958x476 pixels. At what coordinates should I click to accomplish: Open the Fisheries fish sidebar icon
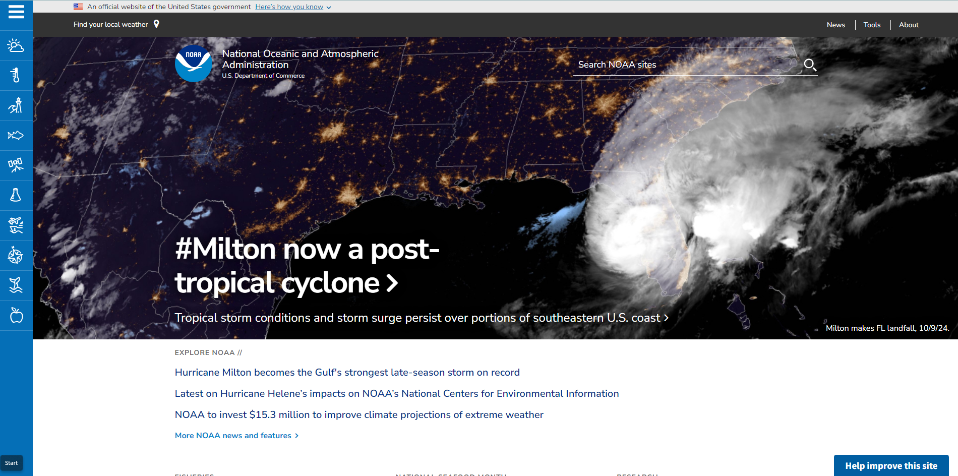tap(16, 135)
